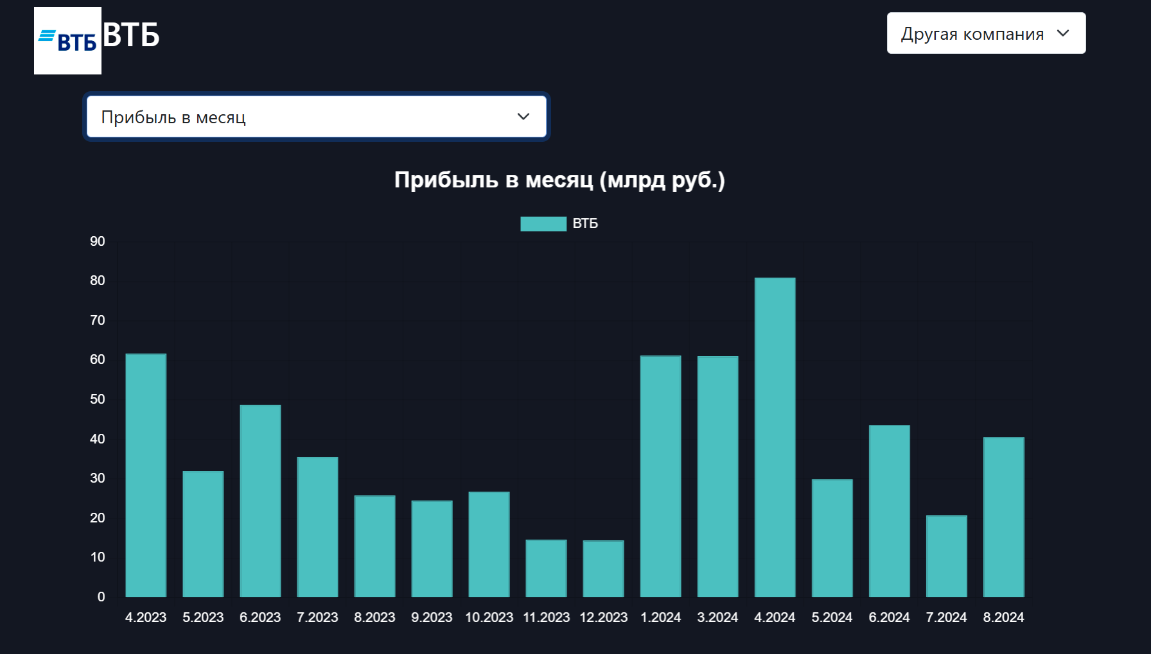Select the bar for 3.2024
The image size is (1151, 654).
pyautogui.click(x=717, y=476)
